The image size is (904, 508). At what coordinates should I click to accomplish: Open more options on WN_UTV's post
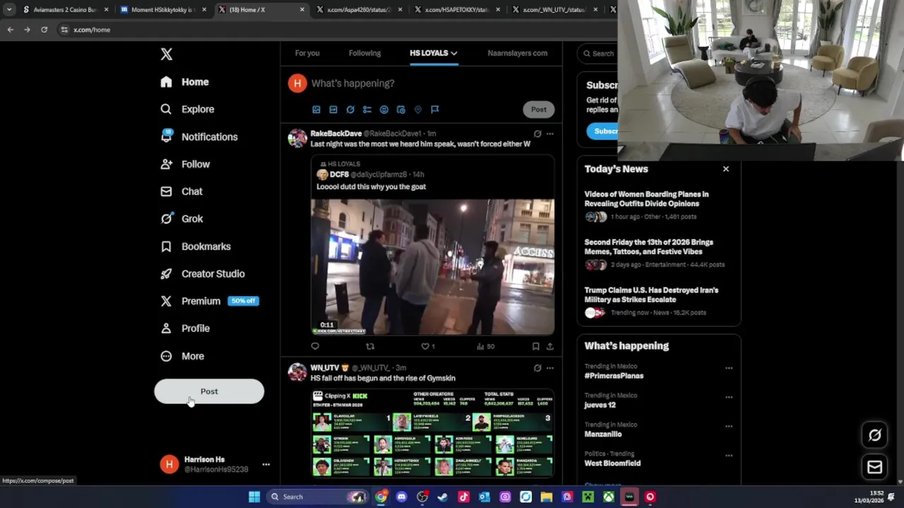[550, 368]
